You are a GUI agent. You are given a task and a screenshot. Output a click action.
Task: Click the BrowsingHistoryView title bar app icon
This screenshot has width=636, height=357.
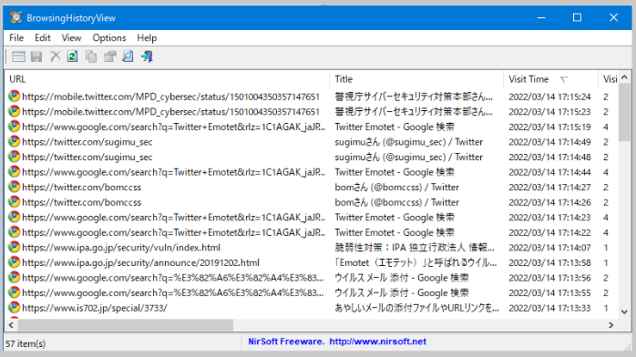tap(16, 17)
